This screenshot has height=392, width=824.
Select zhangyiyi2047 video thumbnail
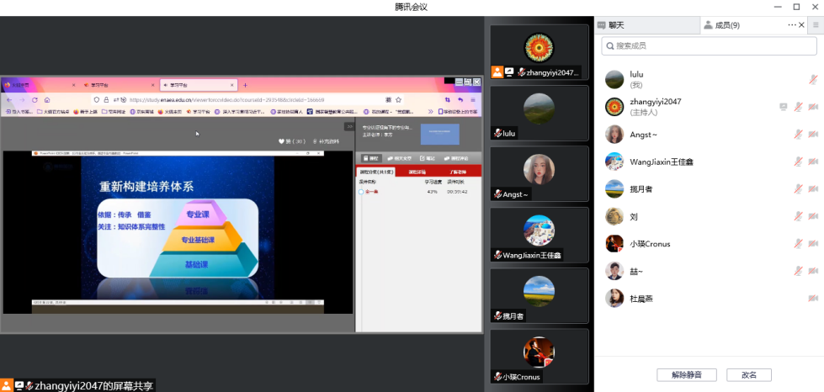pyautogui.click(x=539, y=51)
